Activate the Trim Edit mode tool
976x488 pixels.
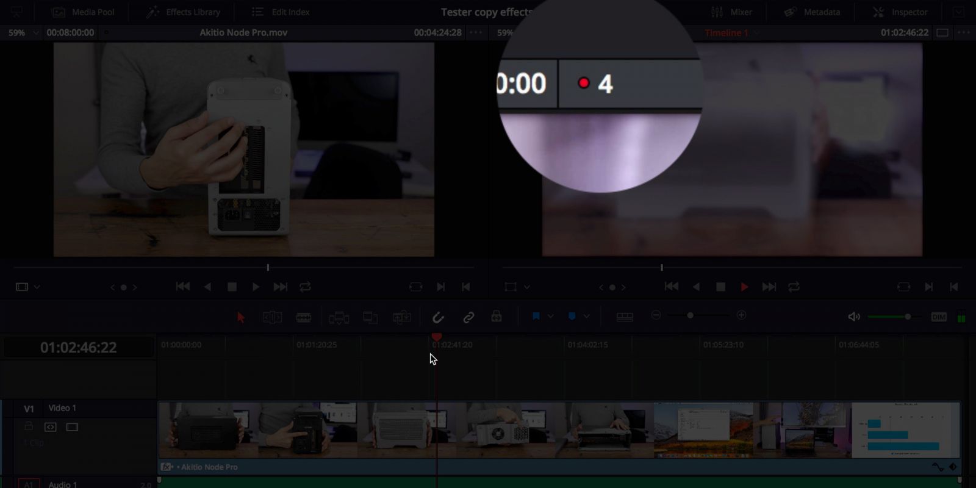click(x=272, y=317)
